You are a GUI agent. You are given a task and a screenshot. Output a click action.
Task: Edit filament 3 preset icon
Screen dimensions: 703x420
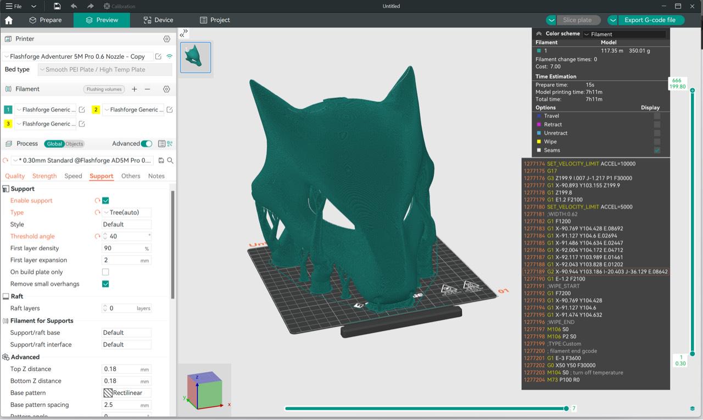click(x=82, y=124)
